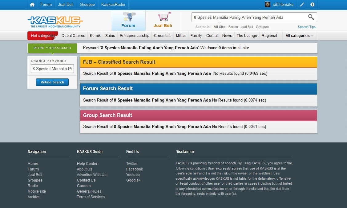Image resolution: width=347 pixels, height=208 pixels.
Task: Open the Search Tips link
Action: [x=306, y=27]
